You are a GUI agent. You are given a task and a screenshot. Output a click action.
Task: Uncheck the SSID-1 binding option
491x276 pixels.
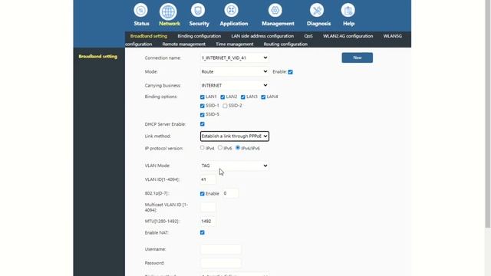tap(203, 106)
